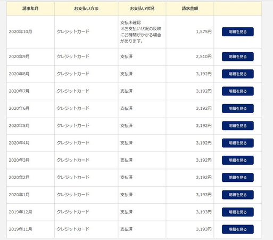This screenshot has height=240, width=273.
Task: Select the お支払い方法 column header
Action: (86, 9)
